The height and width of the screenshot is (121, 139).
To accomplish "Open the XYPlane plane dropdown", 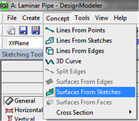I will [x=25, y=43].
